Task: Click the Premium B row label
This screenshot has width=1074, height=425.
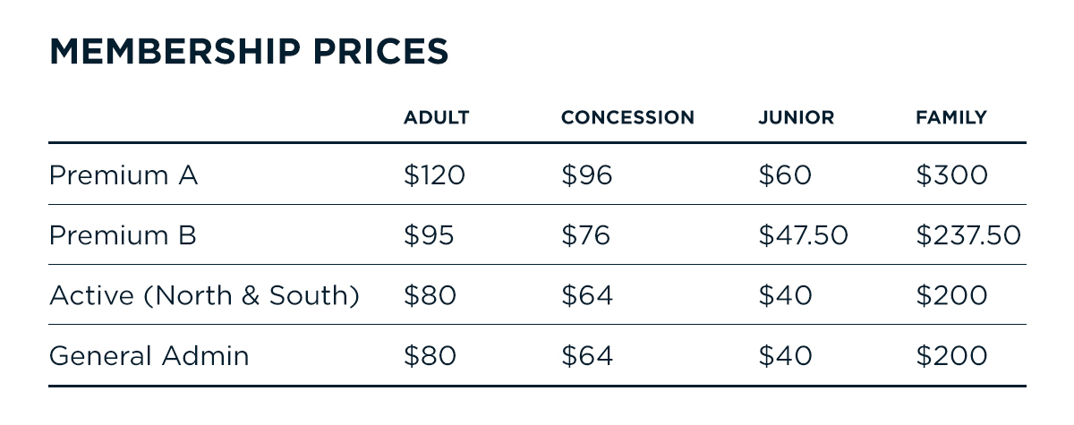Action: pos(123,235)
